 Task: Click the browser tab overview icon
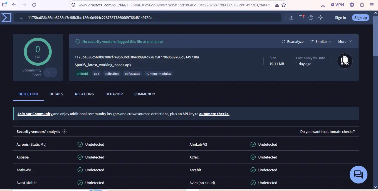4,4
